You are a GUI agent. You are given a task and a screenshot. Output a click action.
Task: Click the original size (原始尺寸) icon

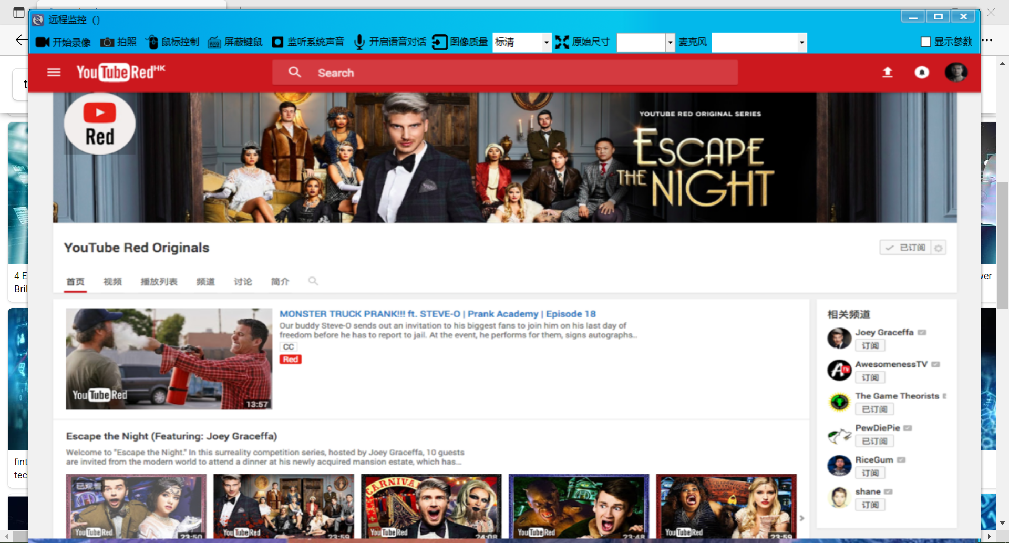coord(562,42)
